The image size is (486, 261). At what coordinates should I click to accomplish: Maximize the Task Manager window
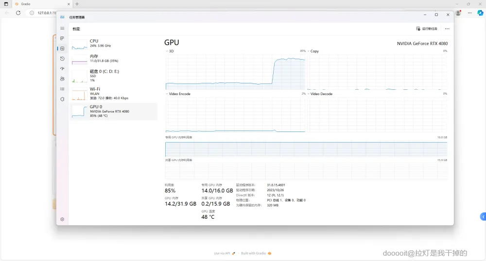436,15
